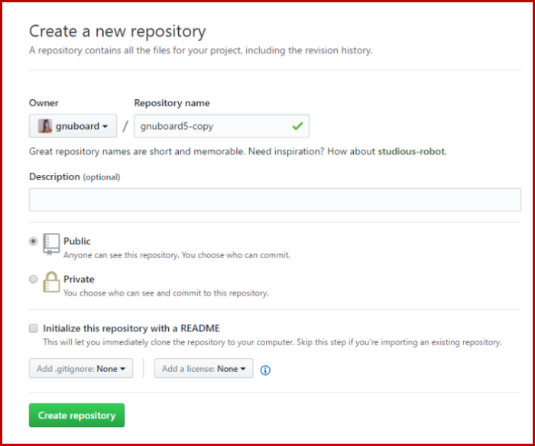Open the gnuboard Owner dropdown
This screenshot has width=535, height=446.
(x=73, y=126)
